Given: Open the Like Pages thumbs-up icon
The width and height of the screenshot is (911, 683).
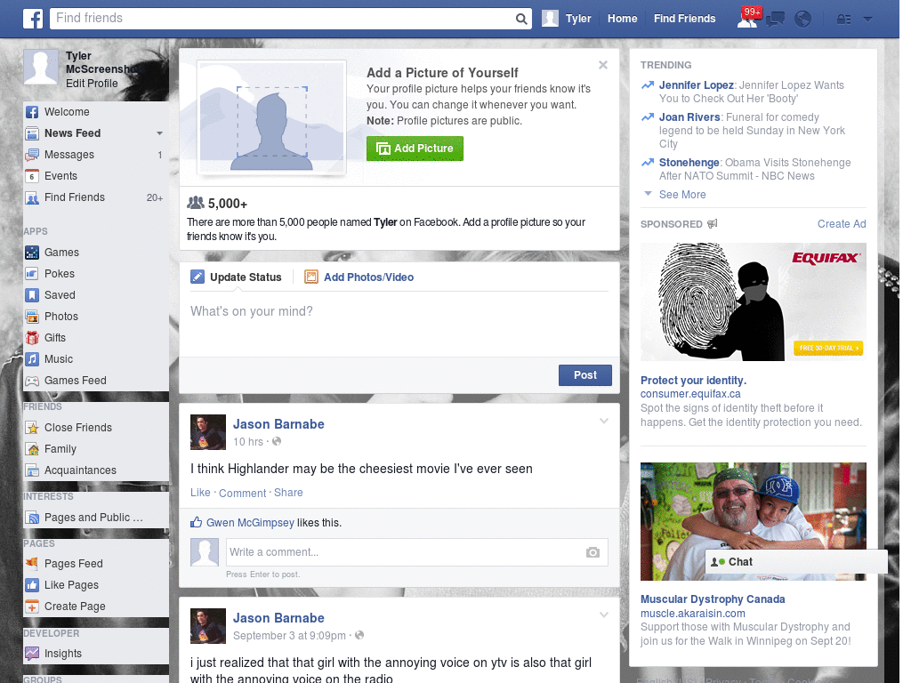Looking at the screenshot, I should pos(32,585).
